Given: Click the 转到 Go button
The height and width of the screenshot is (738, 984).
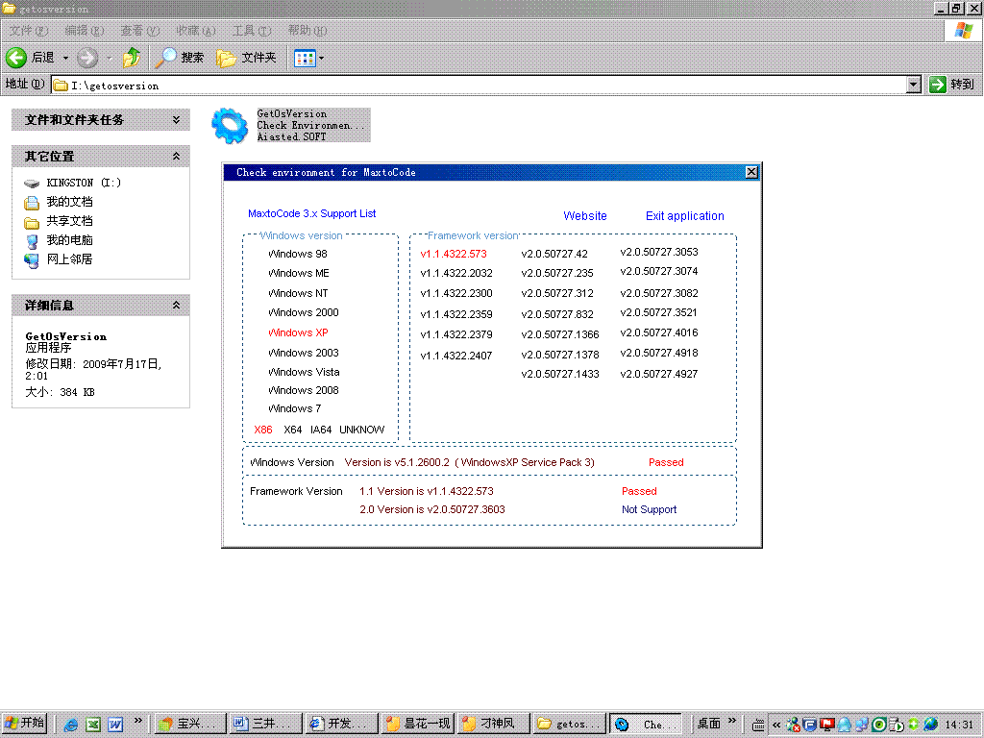Looking at the screenshot, I should tap(952, 85).
